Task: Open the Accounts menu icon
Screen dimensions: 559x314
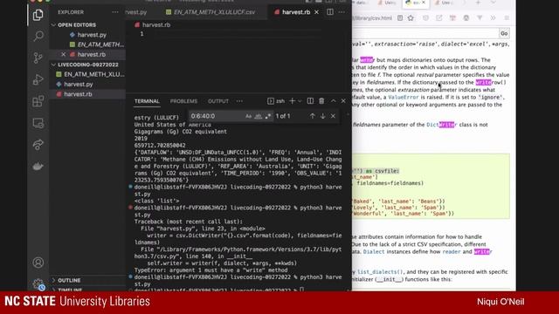Action: point(38,263)
